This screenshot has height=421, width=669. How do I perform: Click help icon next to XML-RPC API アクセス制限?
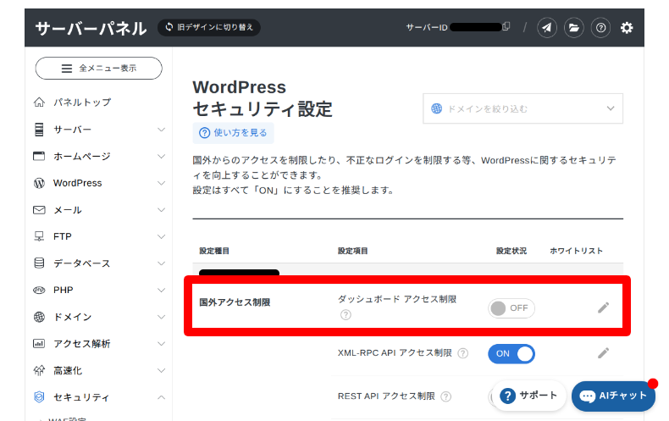[x=463, y=353]
